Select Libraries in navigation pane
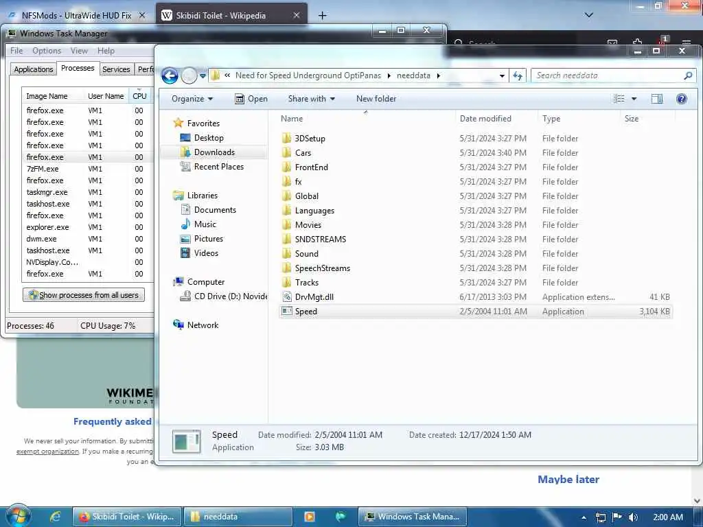This screenshot has height=527, width=703. [x=203, y=196]
